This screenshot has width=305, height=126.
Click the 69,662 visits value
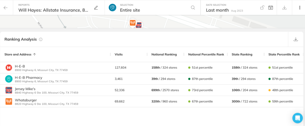pos(120,102)
